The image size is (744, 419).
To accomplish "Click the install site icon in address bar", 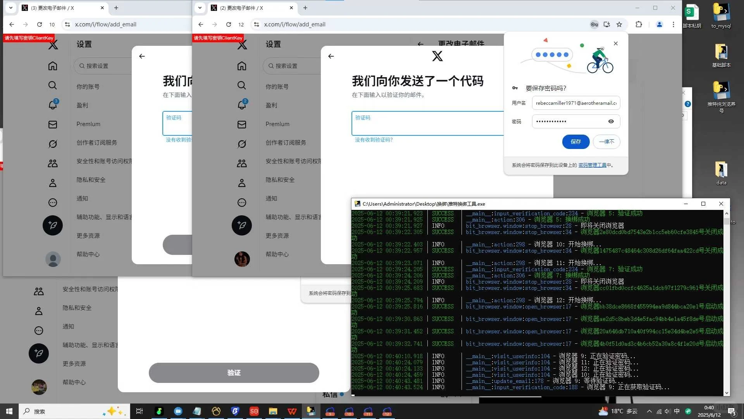I will coord(606,24).
